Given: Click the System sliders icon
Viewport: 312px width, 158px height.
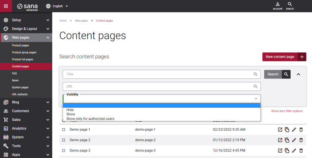Looking at the screenshot, I should click(6, 137).
